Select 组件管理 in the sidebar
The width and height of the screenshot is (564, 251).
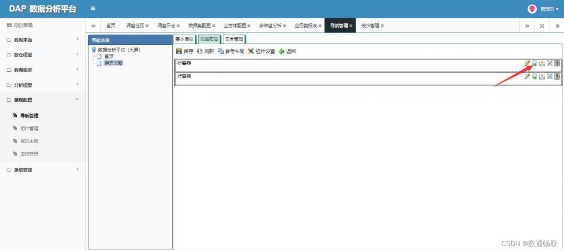(x=29, y=128)
